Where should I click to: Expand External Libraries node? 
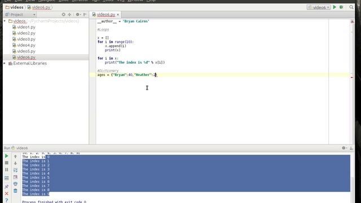pyautogui.click(x=5, y=63)
